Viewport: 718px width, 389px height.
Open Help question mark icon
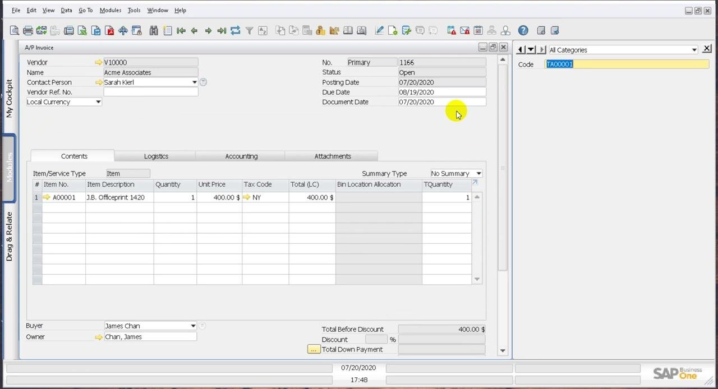pyautogui.click(x=523, y=31)
